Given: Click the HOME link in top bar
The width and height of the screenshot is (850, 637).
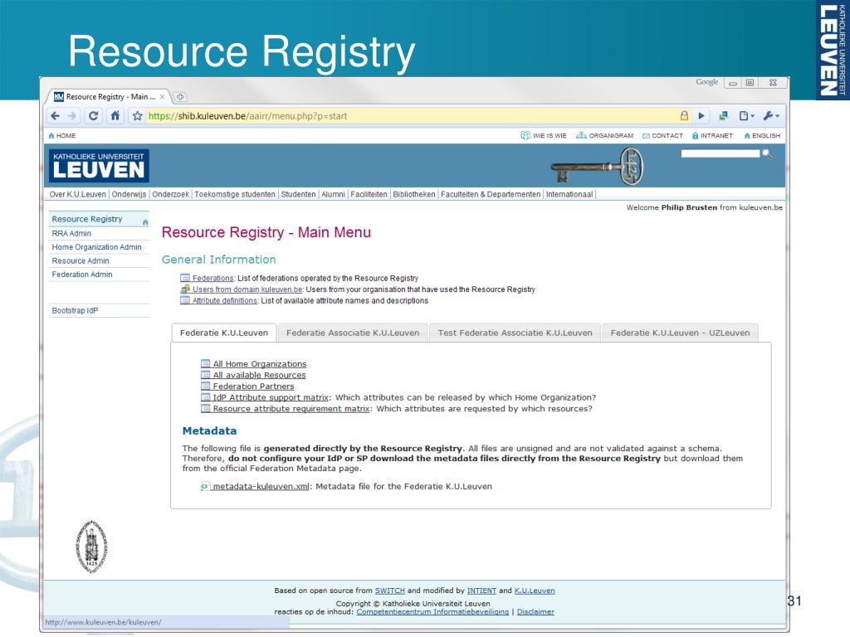Looking at the screenshot, I should click(x=61, y=135).
